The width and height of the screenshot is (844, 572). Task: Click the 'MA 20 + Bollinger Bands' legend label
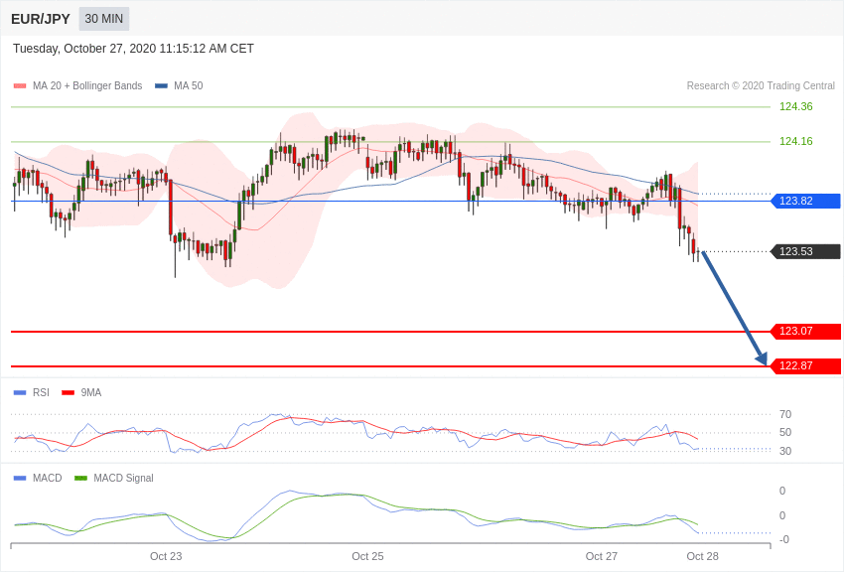tap(87, 85)
